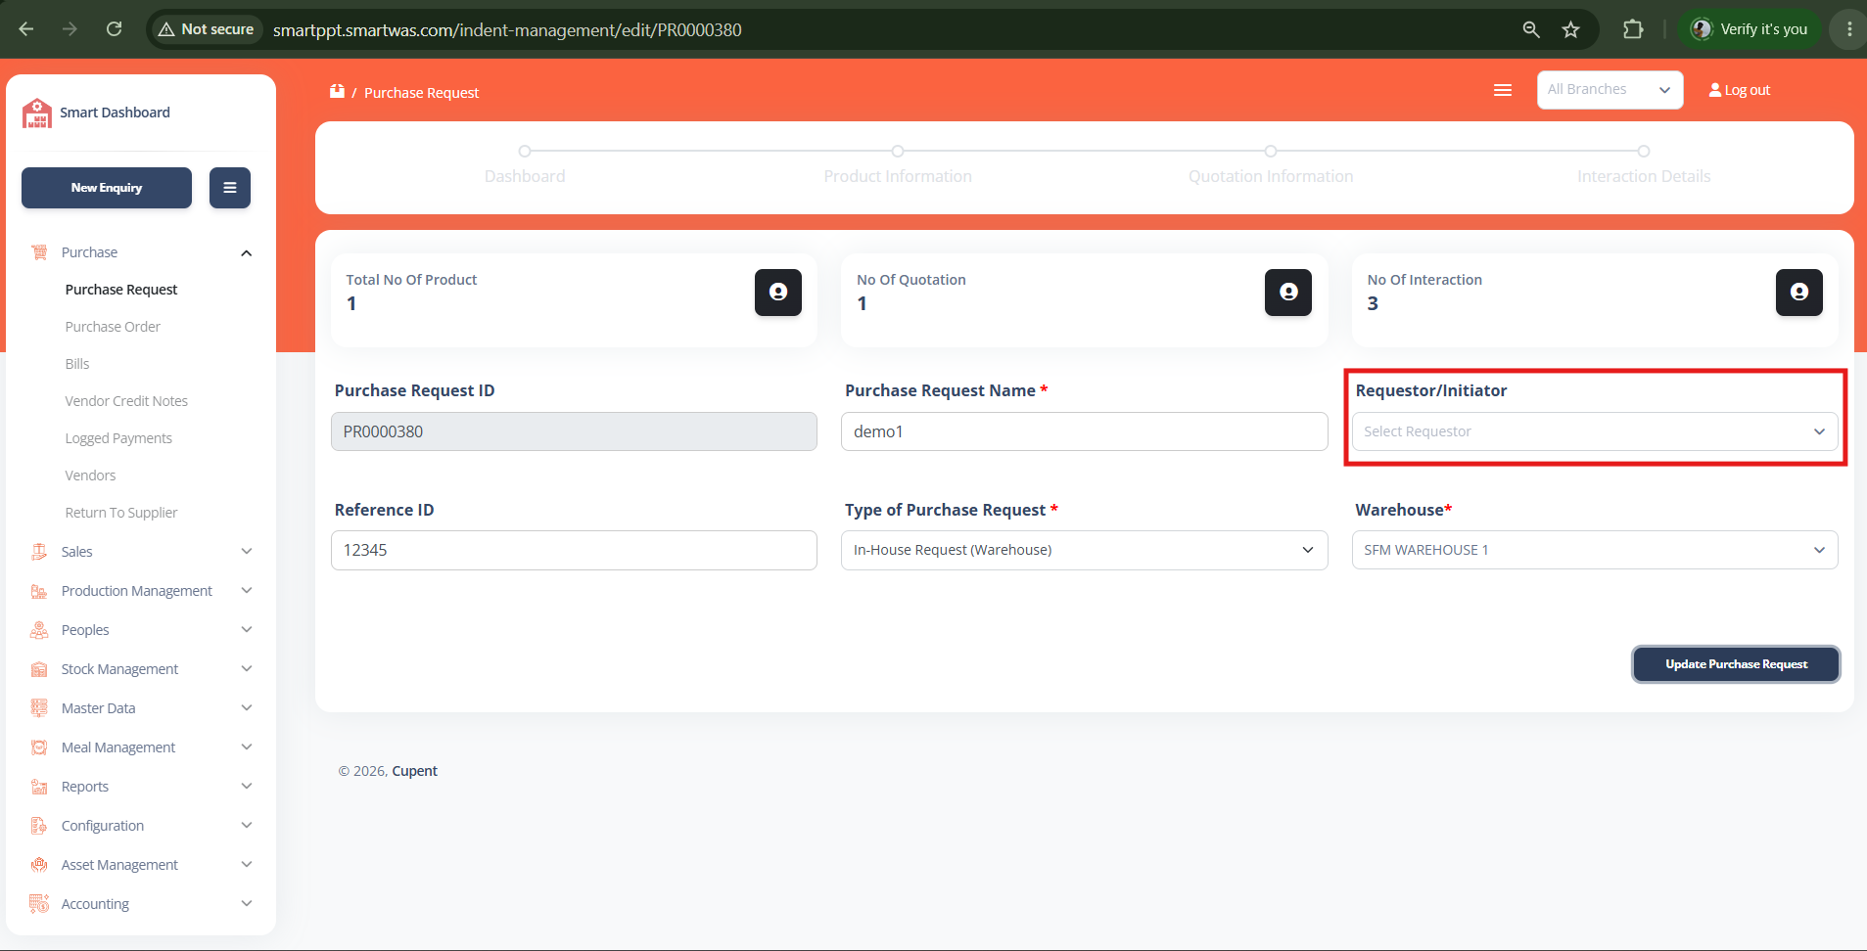
Task: Click the Log out link
Action: pos(1740,90)
